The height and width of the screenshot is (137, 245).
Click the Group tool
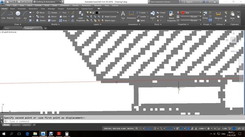coord(205,15)
